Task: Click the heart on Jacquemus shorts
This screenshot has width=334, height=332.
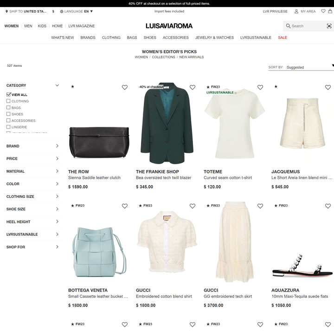Action: 328,87
